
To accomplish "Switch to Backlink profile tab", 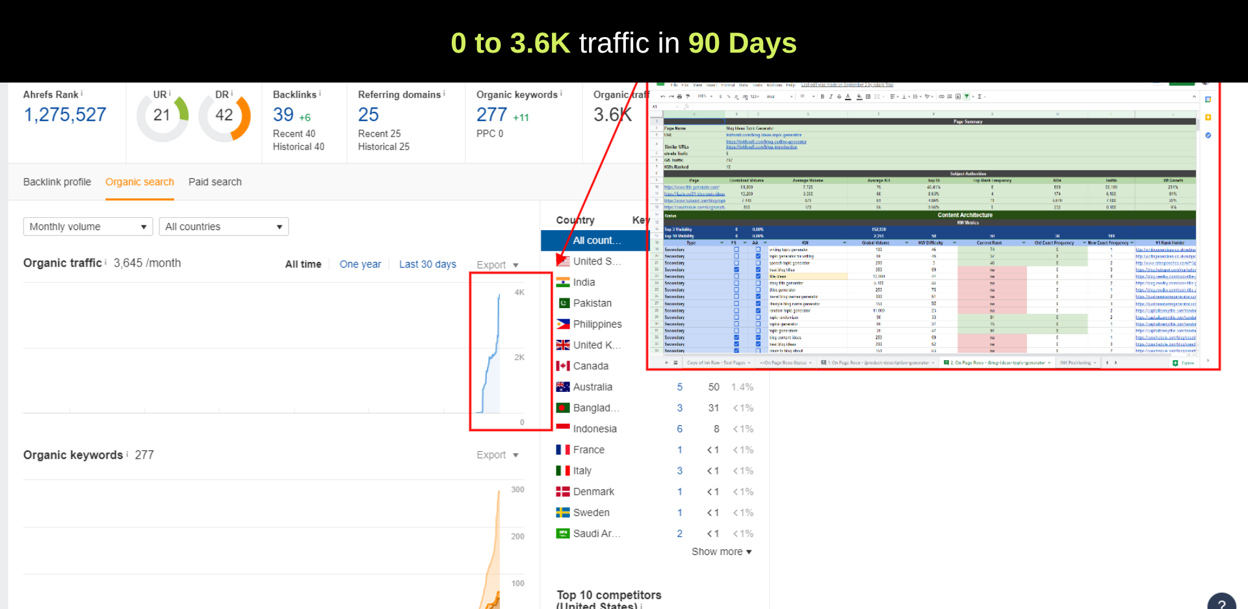I will [57, 182].
